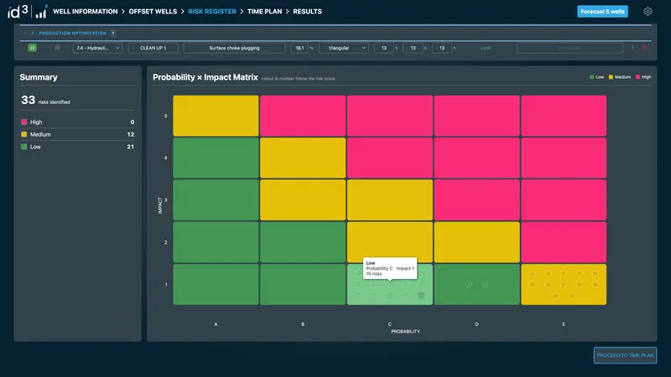Click Medium in the matrix legend
Screen dimensions: 671x377
620,77
